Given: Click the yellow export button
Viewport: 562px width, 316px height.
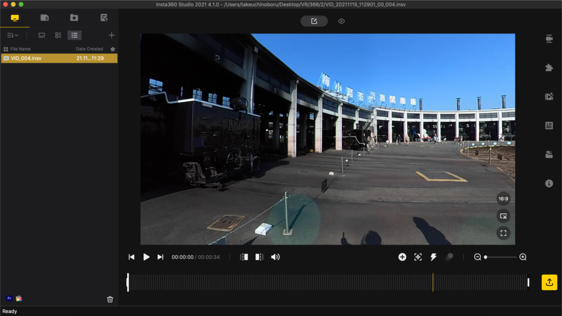Looking at the screenshot, I should 549,282.
